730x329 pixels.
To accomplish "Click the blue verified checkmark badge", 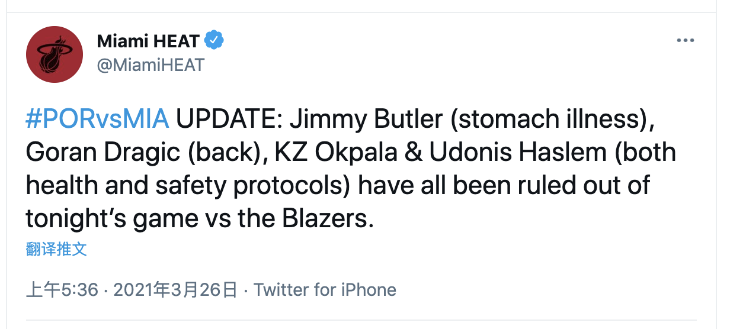I will coord(213,40).
